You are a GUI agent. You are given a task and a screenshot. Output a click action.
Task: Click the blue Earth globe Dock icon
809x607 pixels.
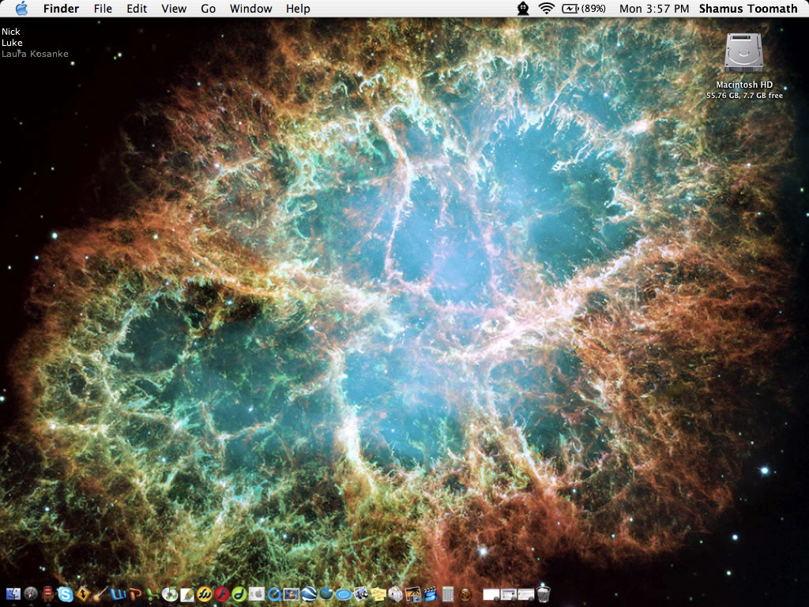(326, 593)
